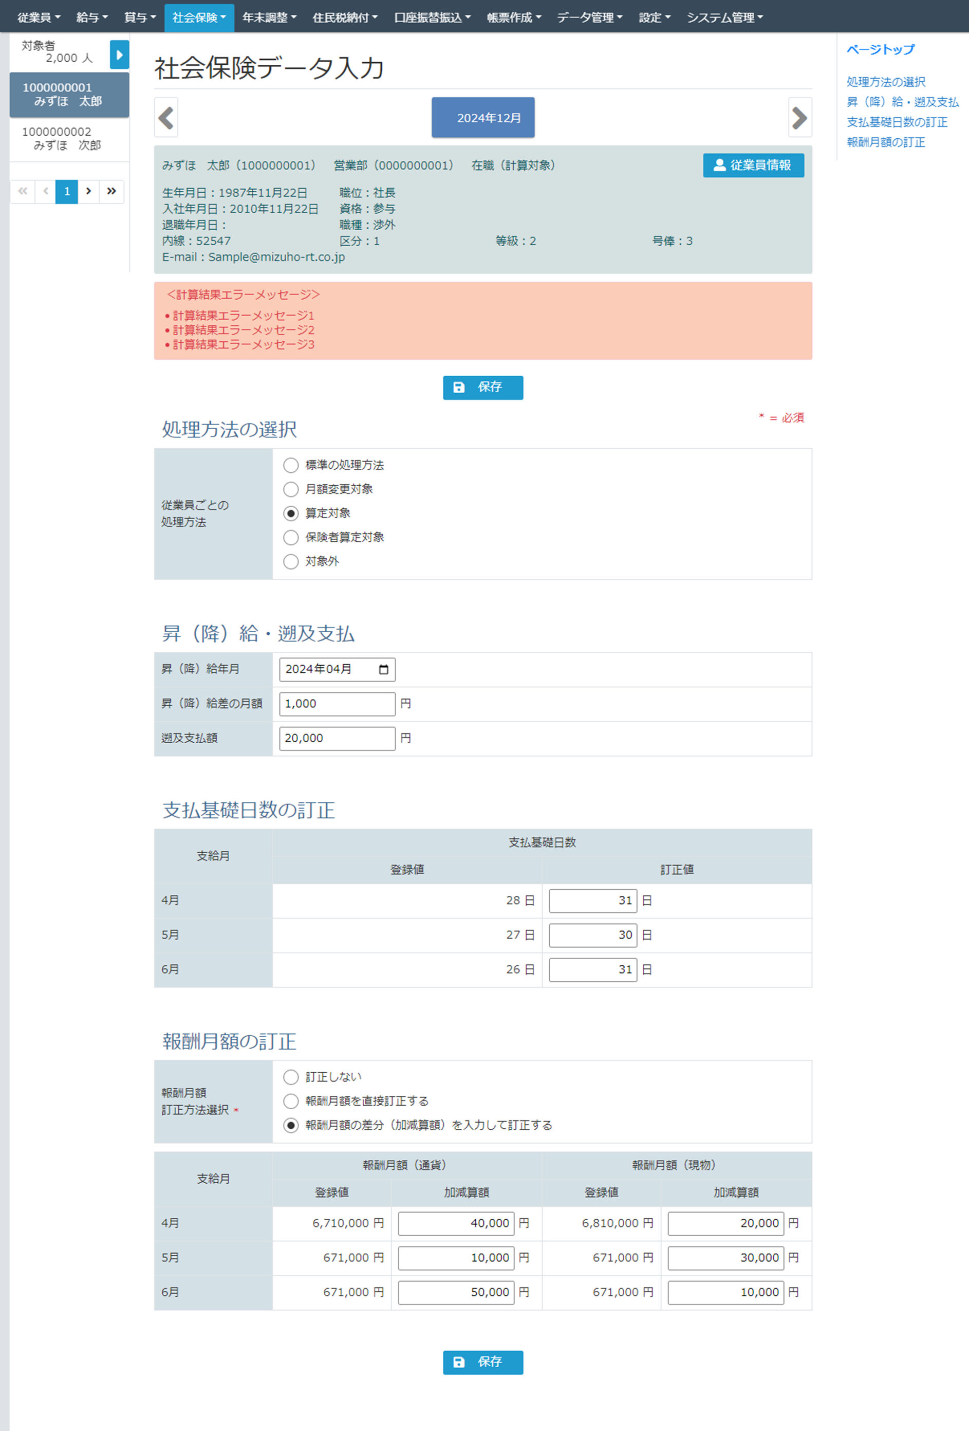Open 従業員情報 employee info button
This screenshot has height=1431, width=969.
(x=753, y=165)
